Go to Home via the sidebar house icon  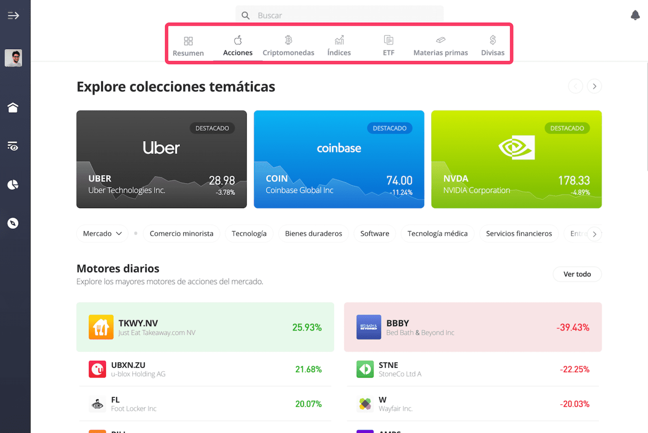click(x=13, y=108)
